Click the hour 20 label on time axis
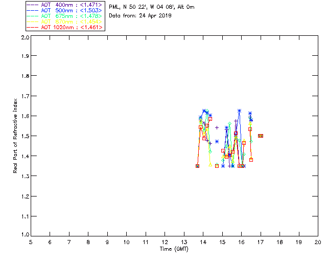Screen dimensions: 327x262 [x=318, y=243]
